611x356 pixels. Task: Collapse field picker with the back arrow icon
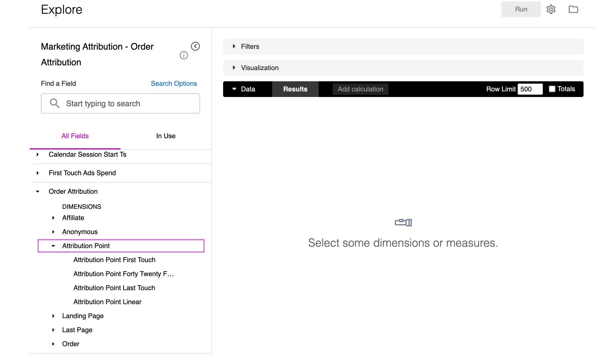tap(195, 46)
